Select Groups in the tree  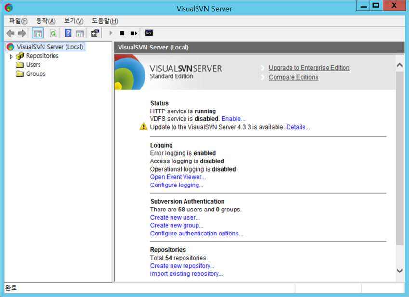tap(36, 74)
